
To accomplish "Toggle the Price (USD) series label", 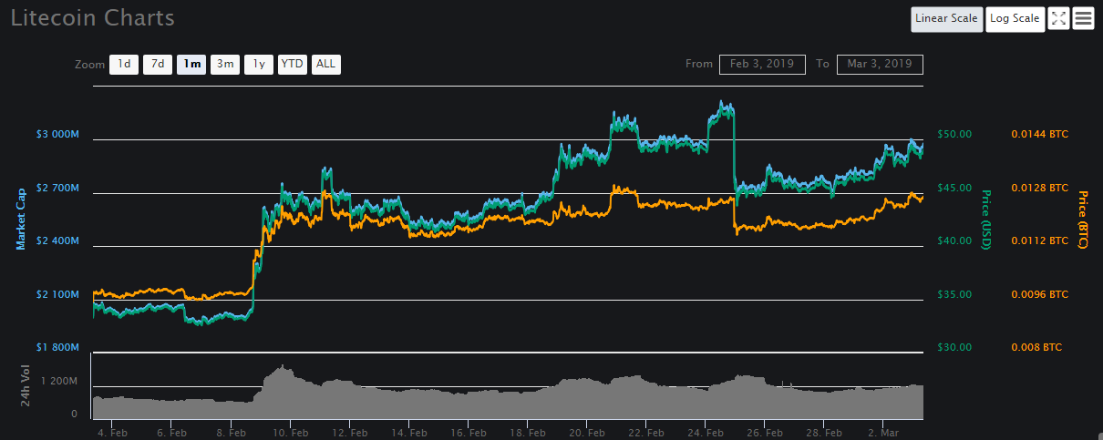I will tap(986, 219).
